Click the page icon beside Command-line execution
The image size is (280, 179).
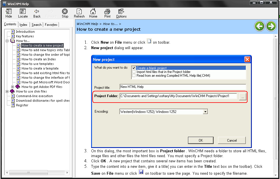click(x=13, y=96)
